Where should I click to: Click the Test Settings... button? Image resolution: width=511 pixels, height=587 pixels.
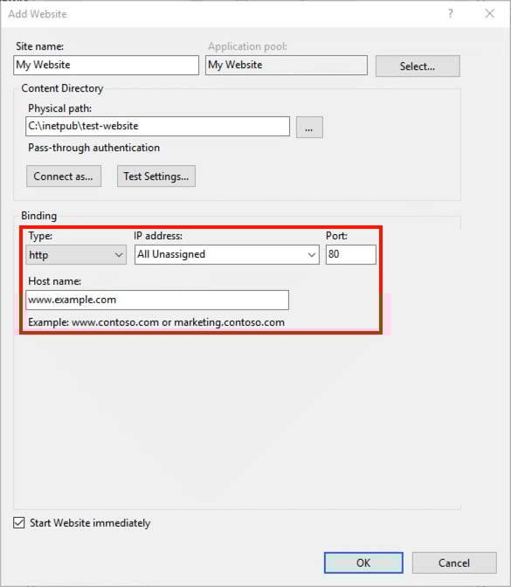tap(156, 176)
